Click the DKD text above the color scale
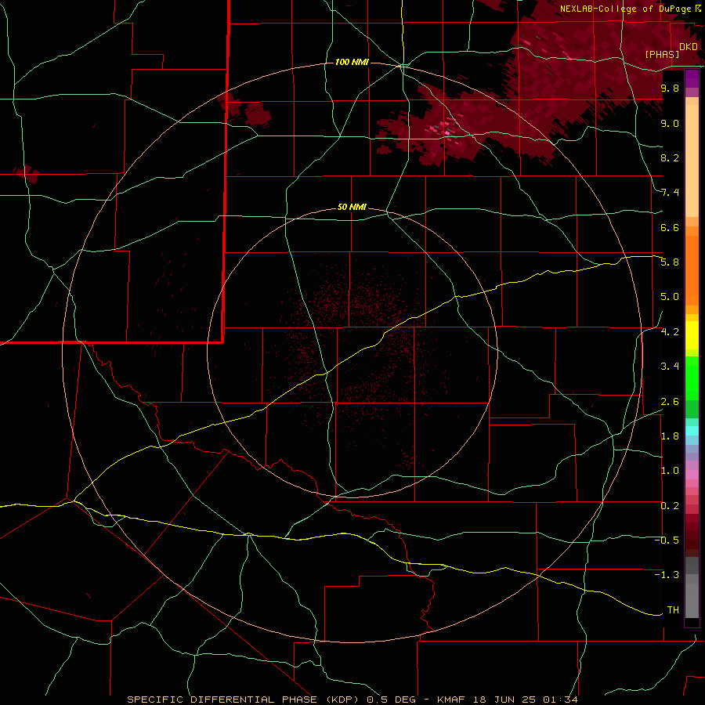The image size is (705, 705). point(689,47)
